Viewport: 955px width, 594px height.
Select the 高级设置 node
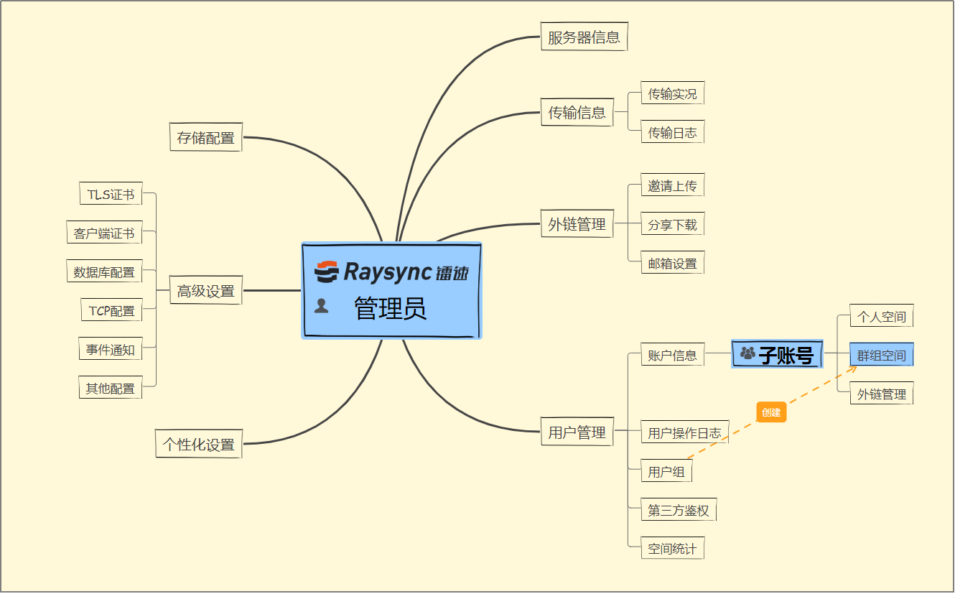pos(206,291)
